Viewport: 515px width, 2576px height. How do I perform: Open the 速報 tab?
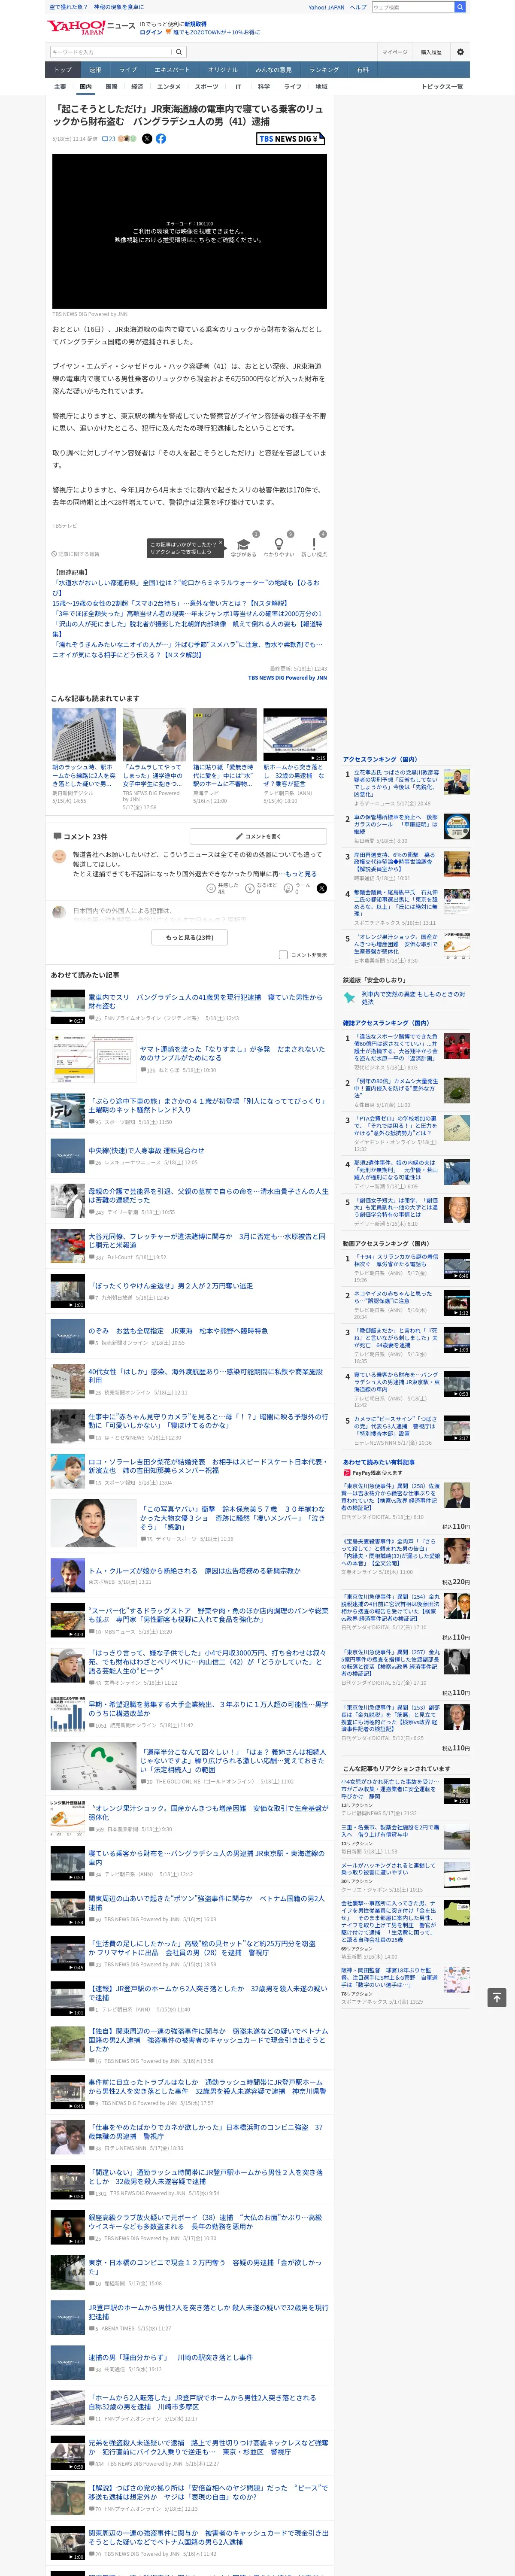pyautogui.click(x=95, y=70)
